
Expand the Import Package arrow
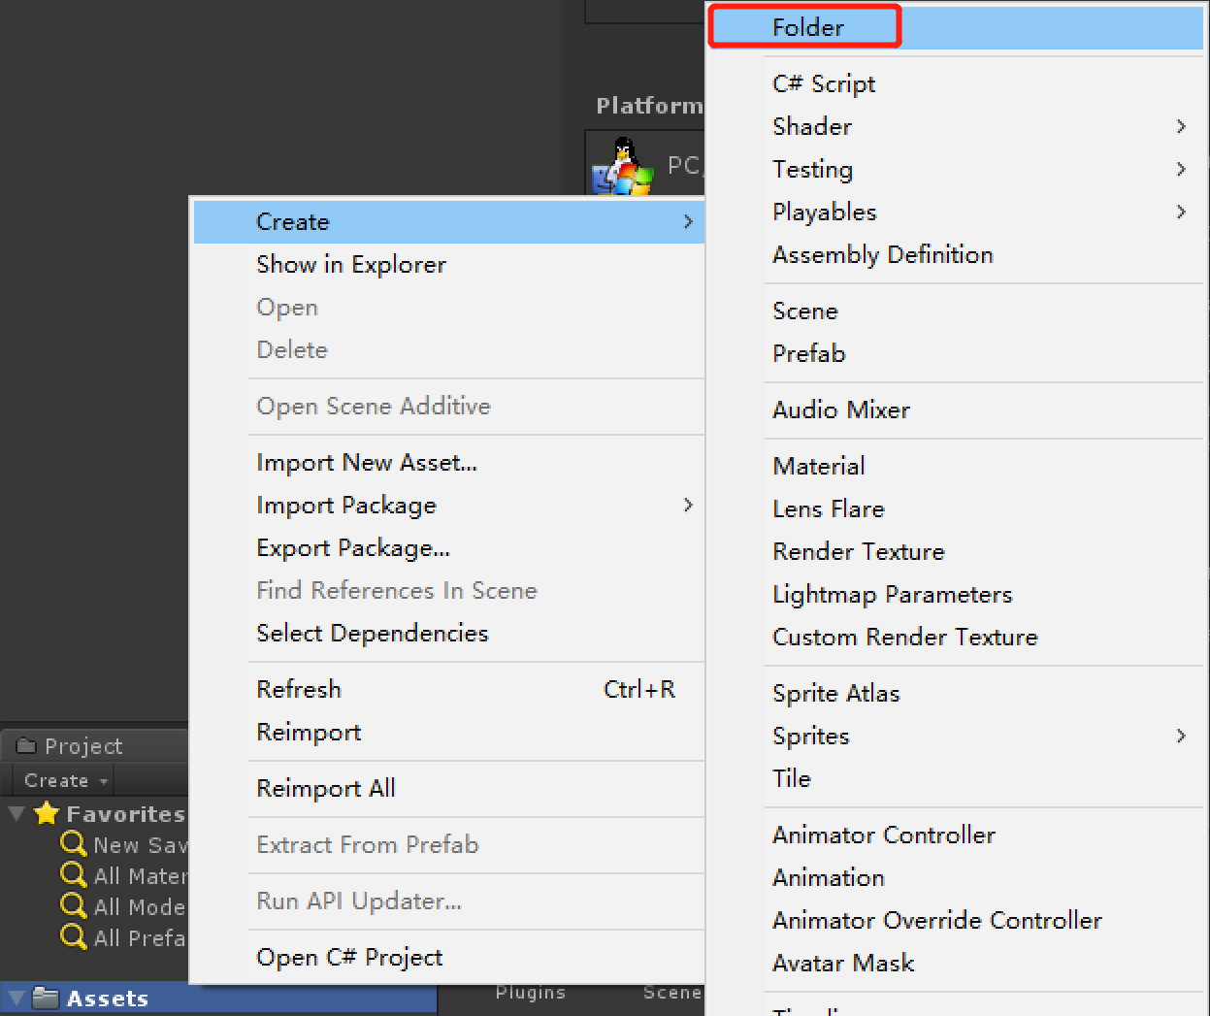click(688, 505)
